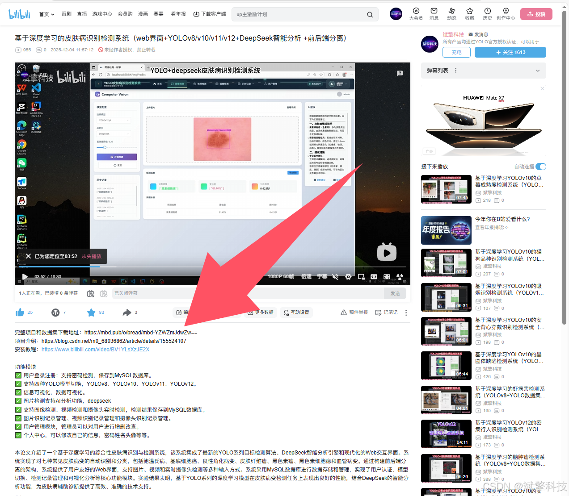This screenshot has width=569, height=496.
Task: Open player settings gear icon
Action: (348, 277)
